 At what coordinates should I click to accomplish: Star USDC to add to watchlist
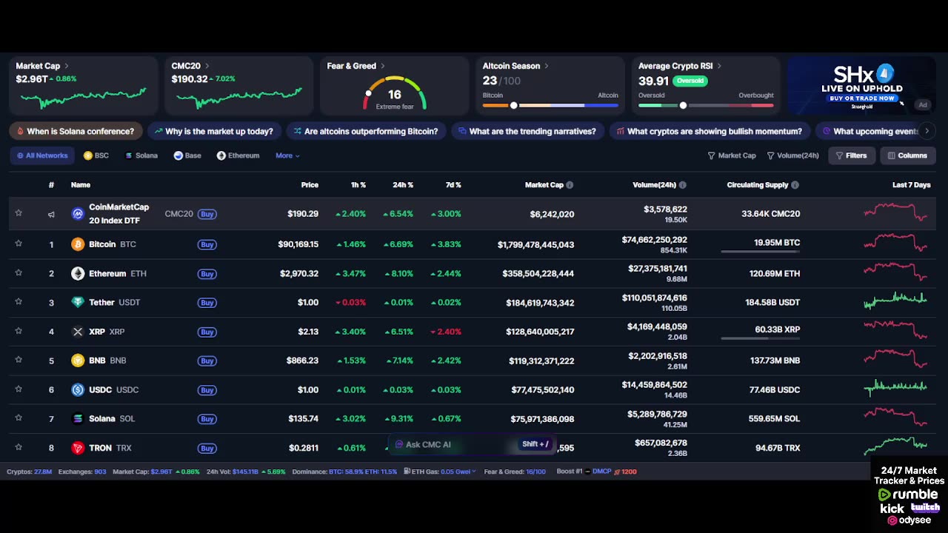tap(19, 389)
